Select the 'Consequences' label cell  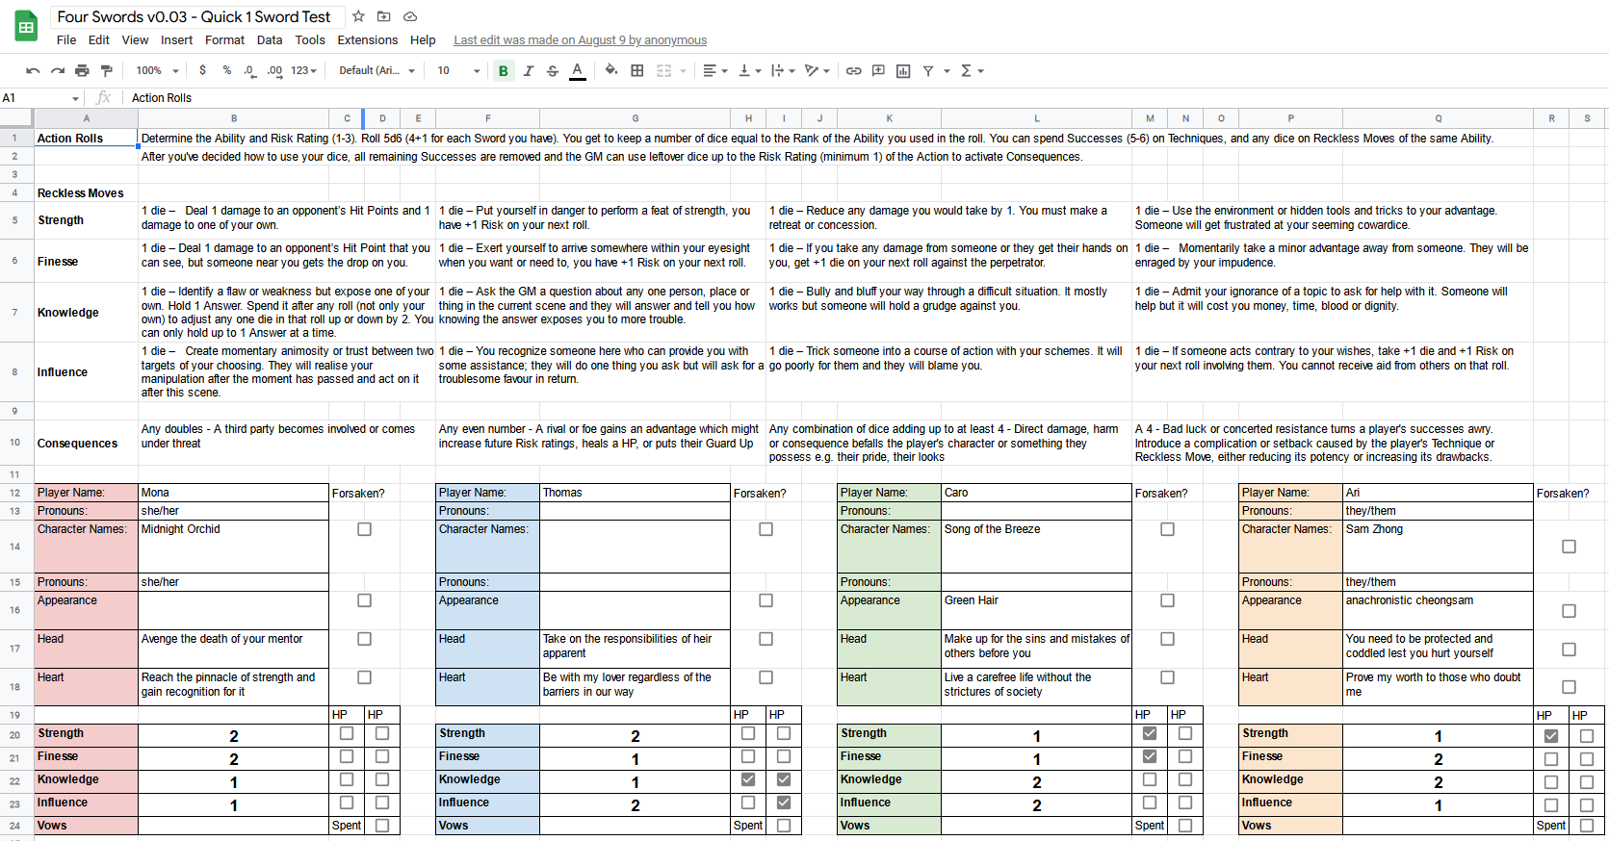tap(86, 443)
